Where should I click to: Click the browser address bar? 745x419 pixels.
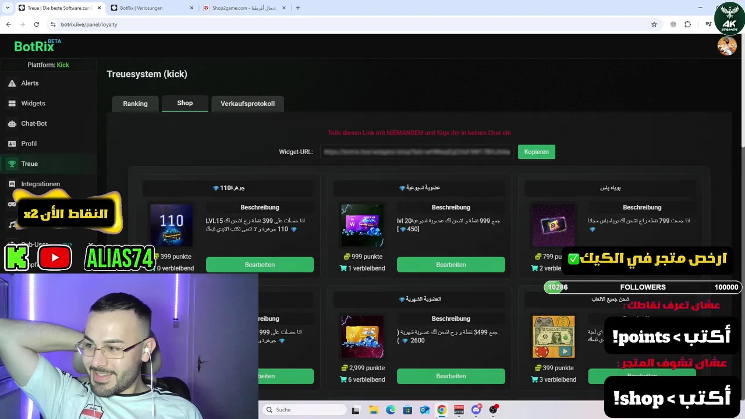pos(349,24)
